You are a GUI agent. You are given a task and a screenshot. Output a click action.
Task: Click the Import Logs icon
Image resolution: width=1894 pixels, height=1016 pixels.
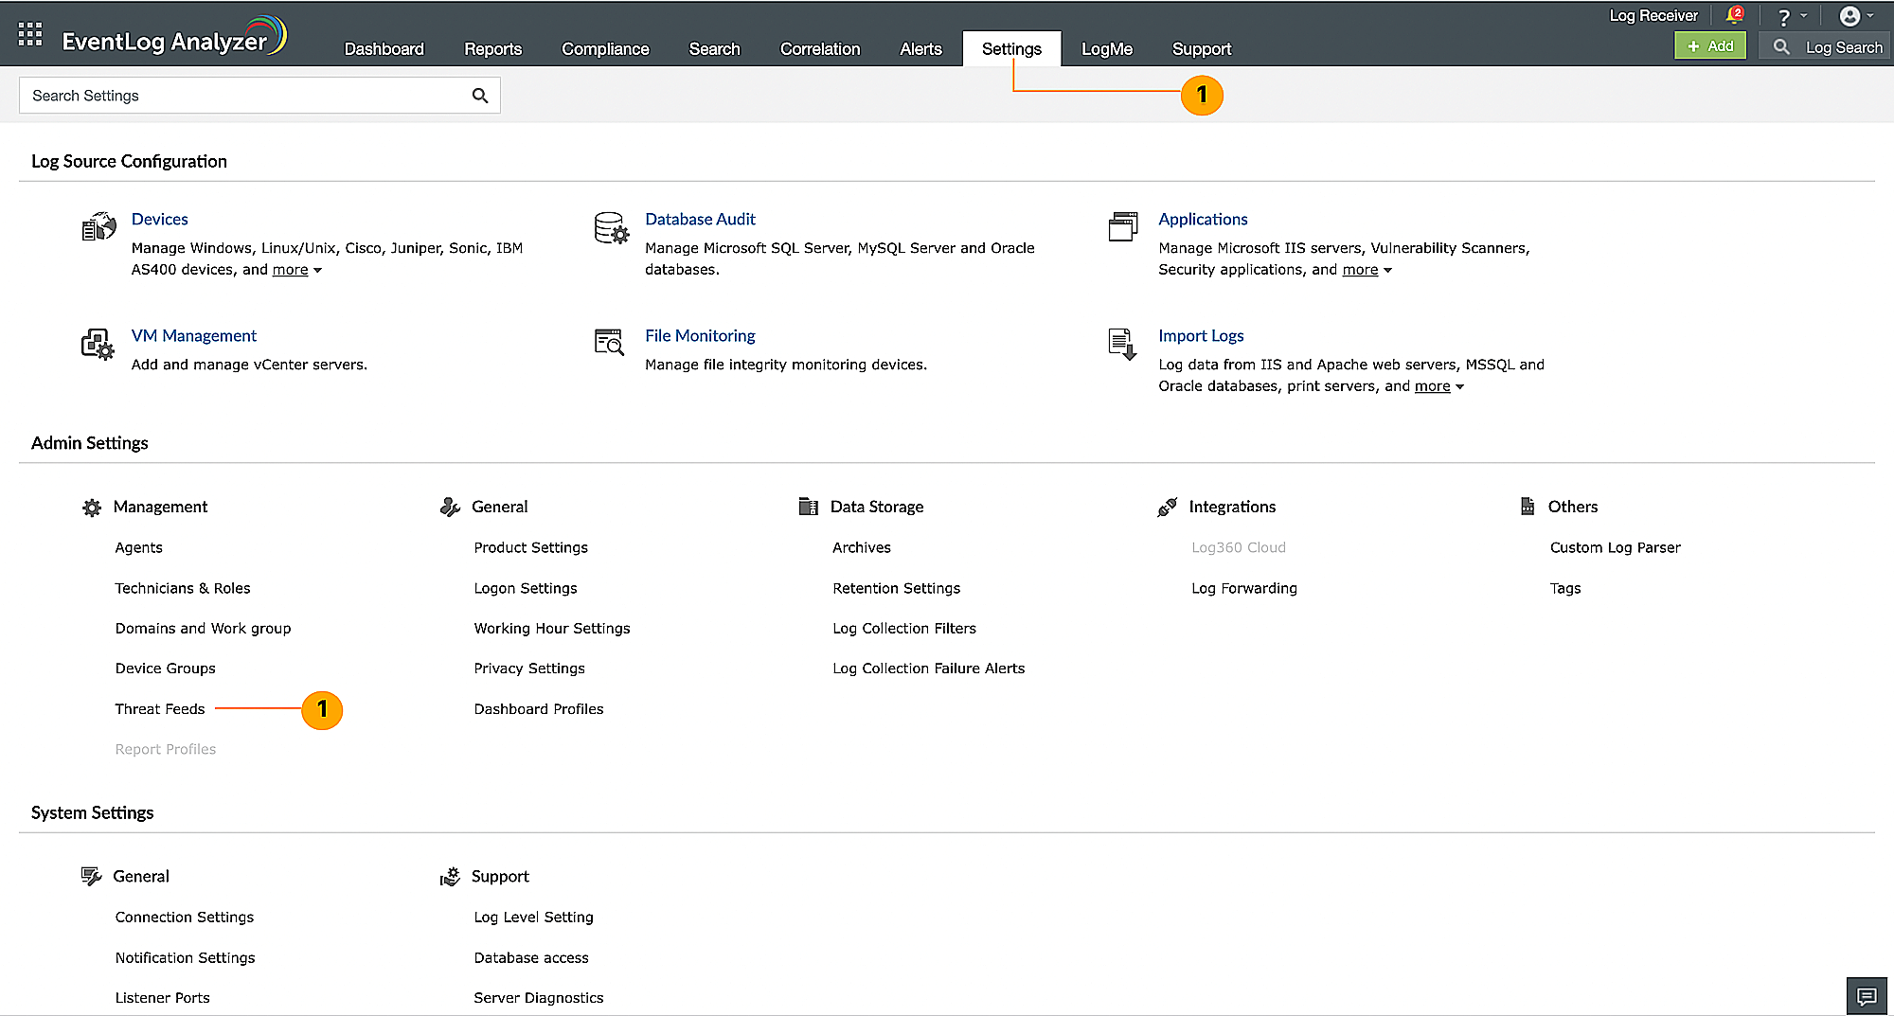(1122, 344)
